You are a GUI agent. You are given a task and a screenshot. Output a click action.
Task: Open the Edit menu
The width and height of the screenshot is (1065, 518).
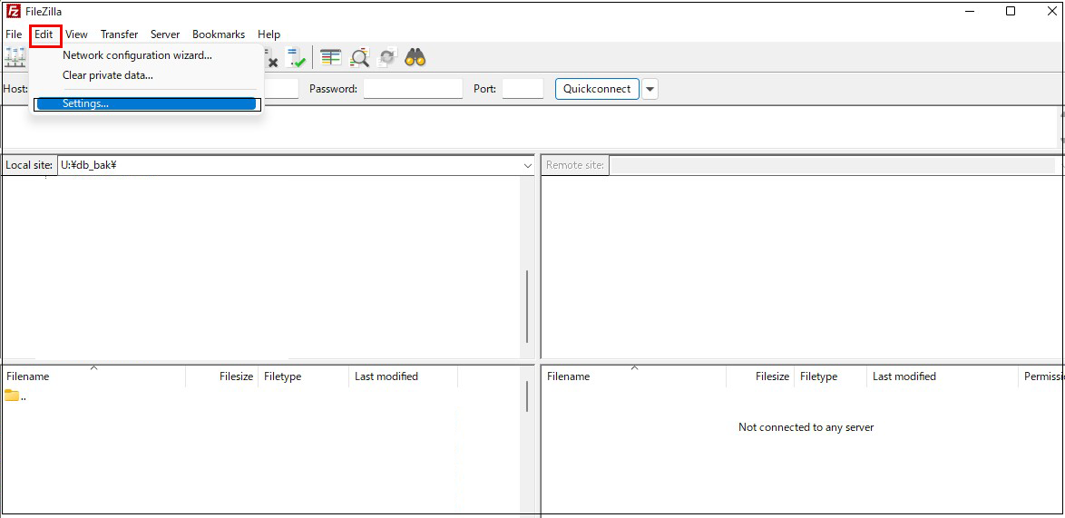pyautogui.click(x=44, y=34)
